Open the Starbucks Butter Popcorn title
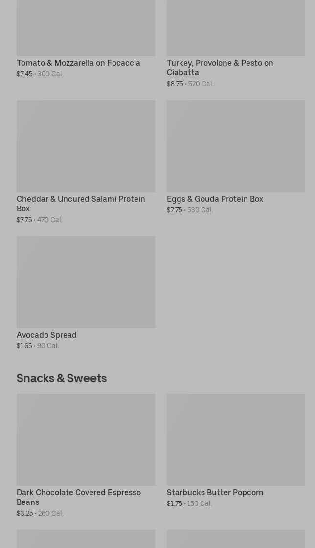Image resolution: width=315 pixels, height=548 pixels. pos(215,493)
